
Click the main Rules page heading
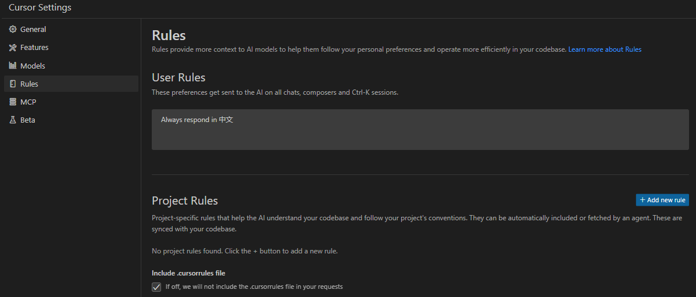169,35
